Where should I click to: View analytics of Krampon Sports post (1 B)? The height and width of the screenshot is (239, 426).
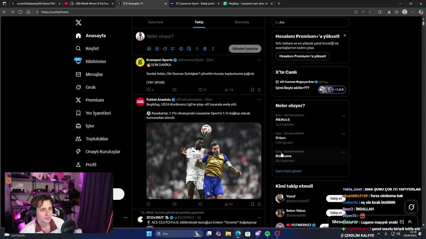[229, 90]
